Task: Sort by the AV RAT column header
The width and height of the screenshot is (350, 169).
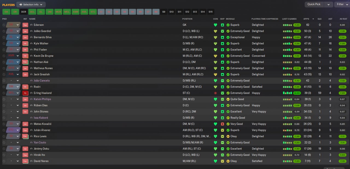Action: click(x=343, y=19)
